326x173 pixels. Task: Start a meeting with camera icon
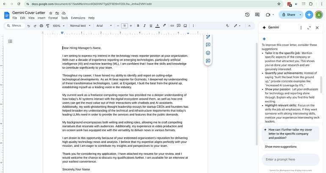click(x=268, y=15)
